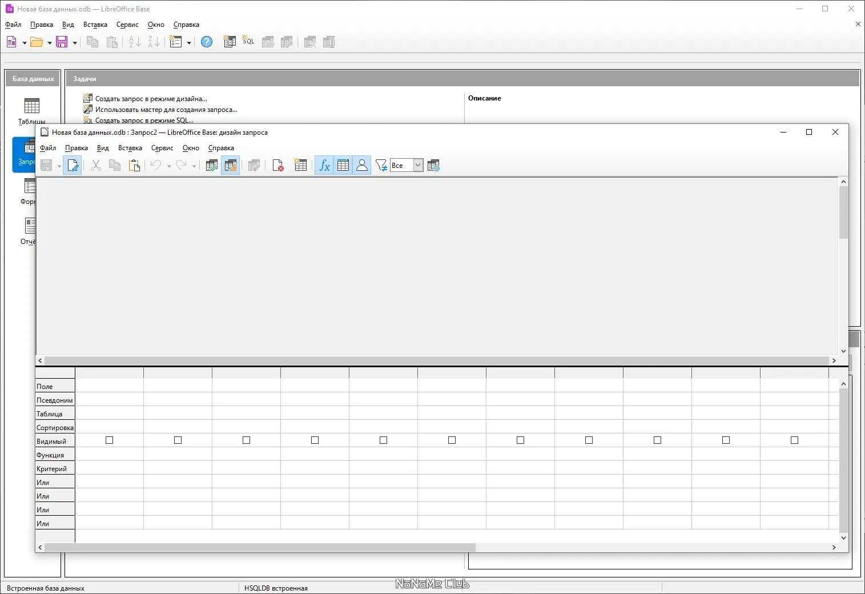Click Использовать мастер для создания запроса

[166, 110]
